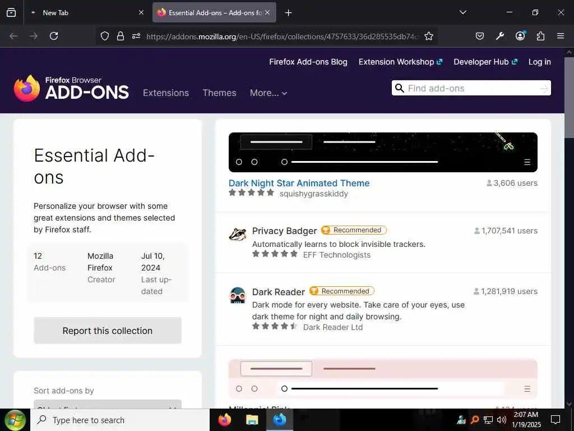574x431 pixels.
Task: Open the Firefox account icon
Action: coord(520,35)
